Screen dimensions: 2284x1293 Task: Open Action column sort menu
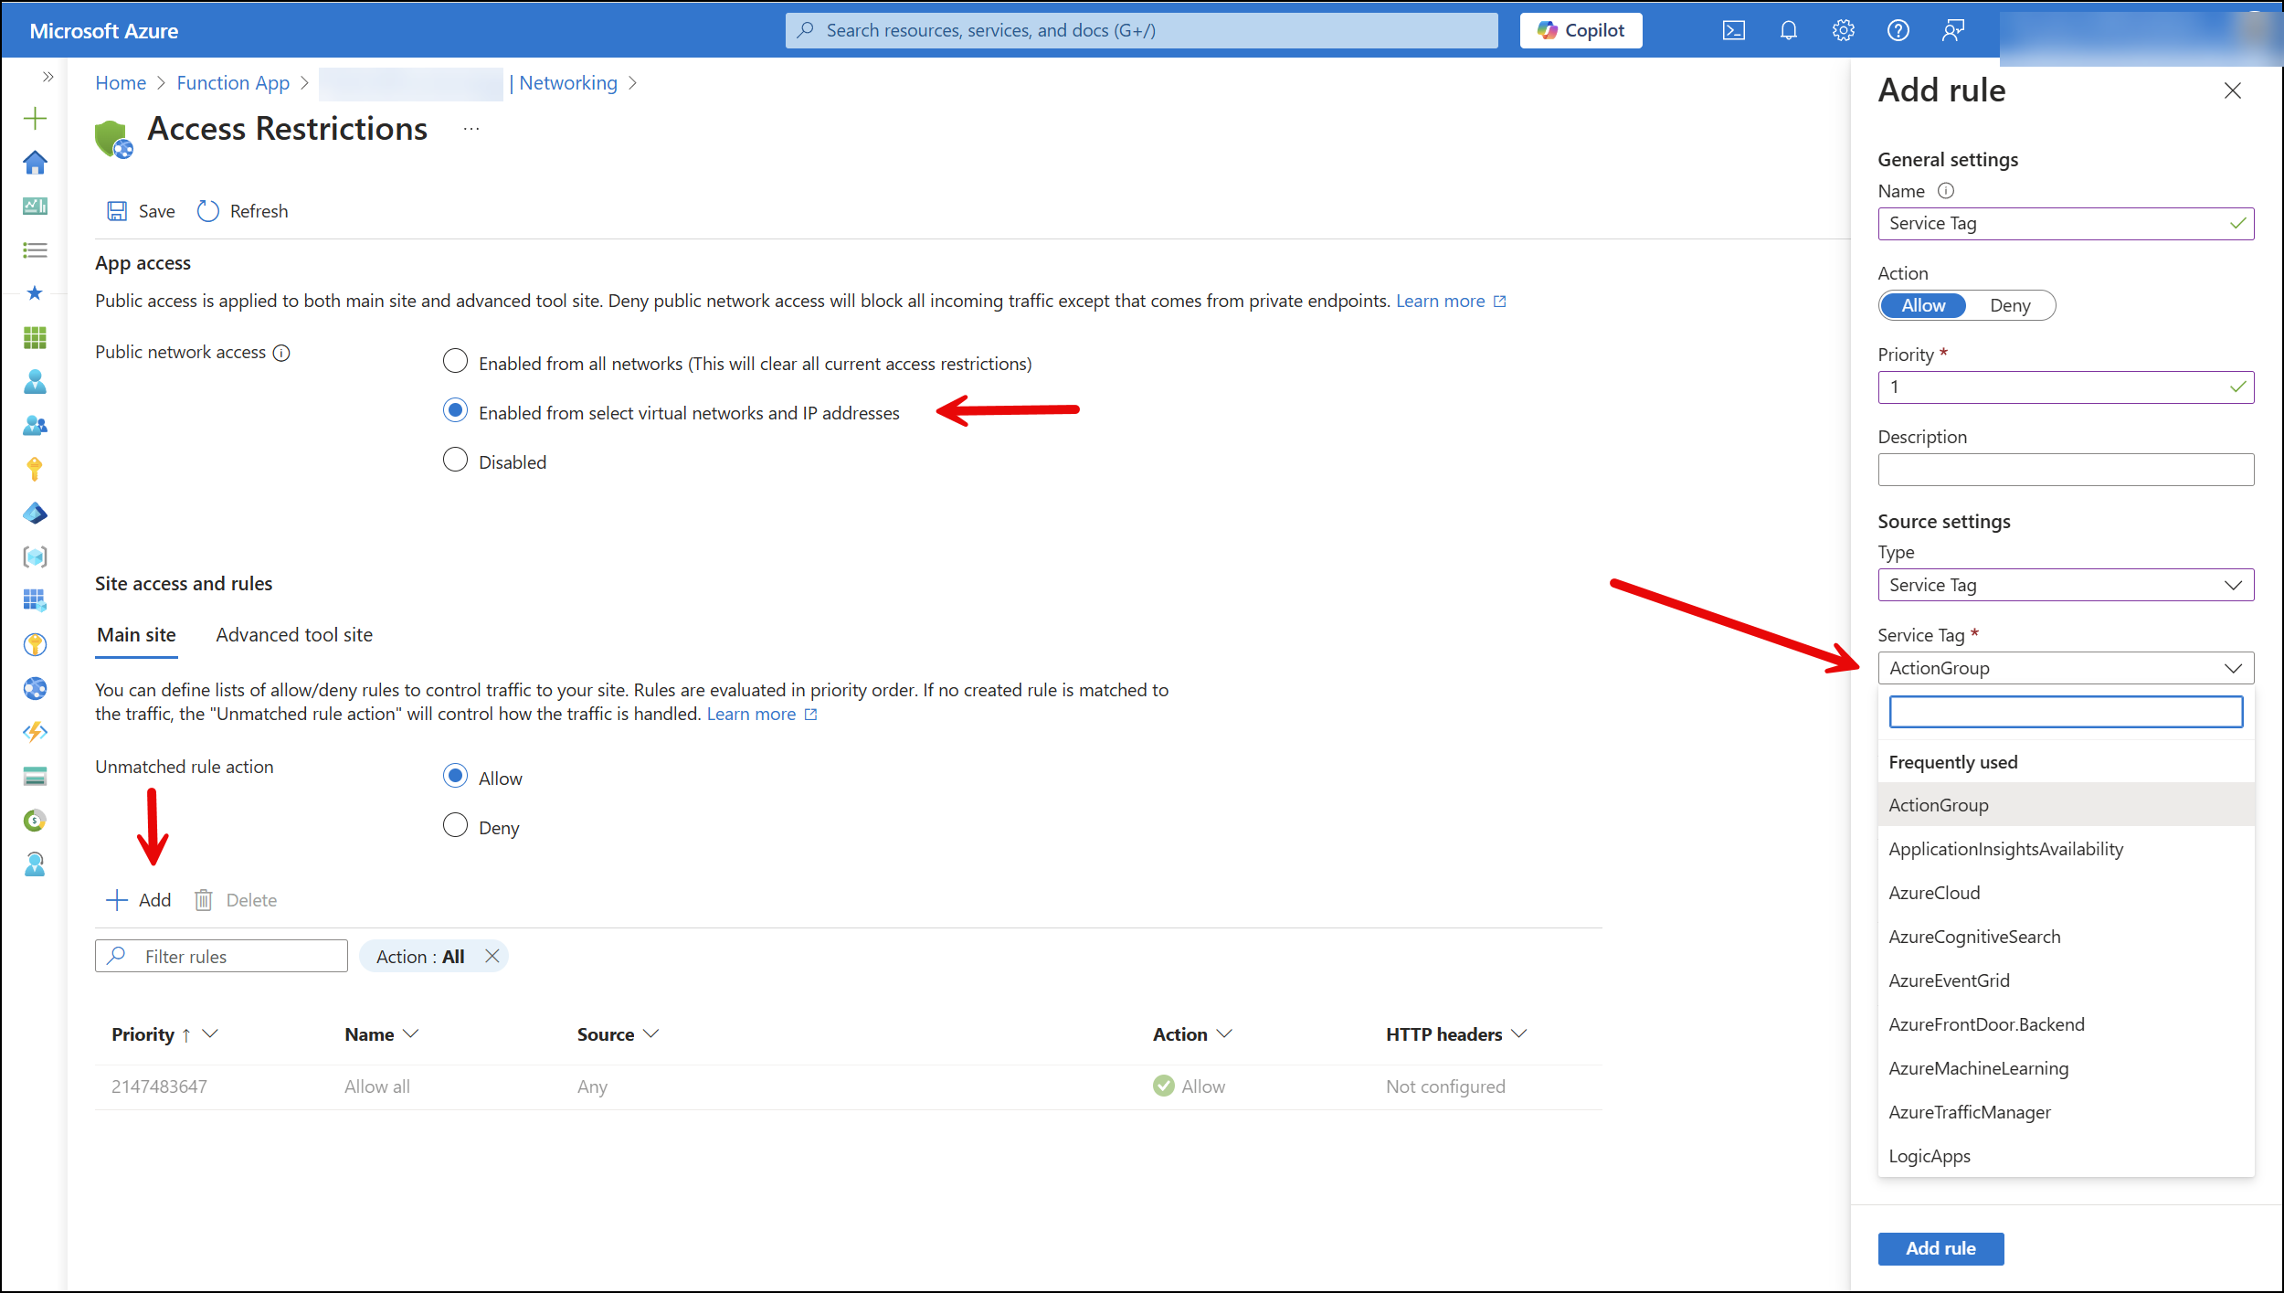(1224, 1033)
